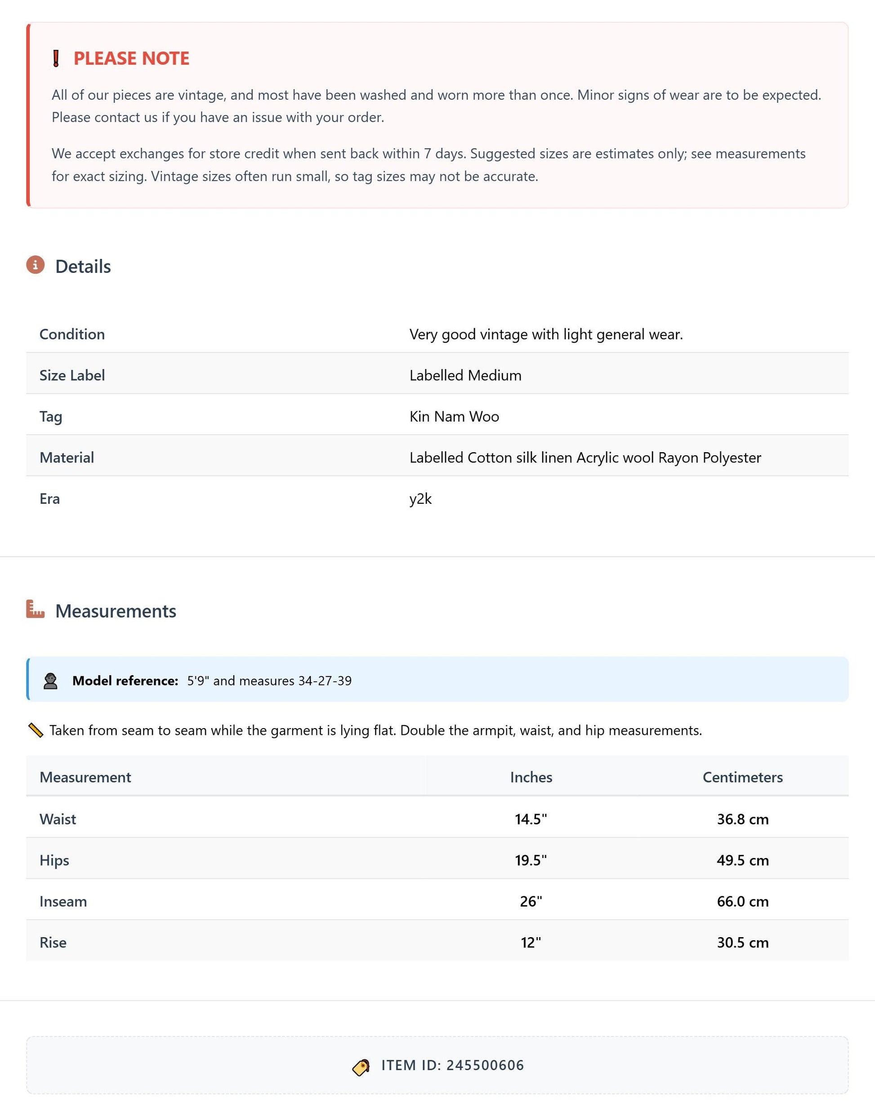This screenshot has height=1116, width=875.
Task: Click the yellow ruler emoji icon
Action: pos(36,730)
